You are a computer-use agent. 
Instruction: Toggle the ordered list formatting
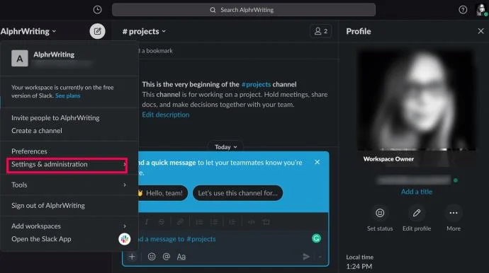click(199, 222)
